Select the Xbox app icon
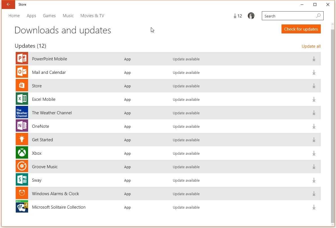This screenshot has width=336, height=228. [22, 153]
